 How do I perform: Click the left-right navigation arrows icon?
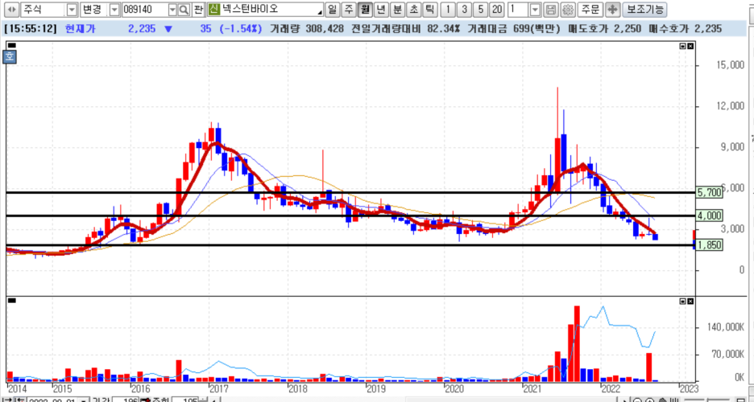point(13,9)
